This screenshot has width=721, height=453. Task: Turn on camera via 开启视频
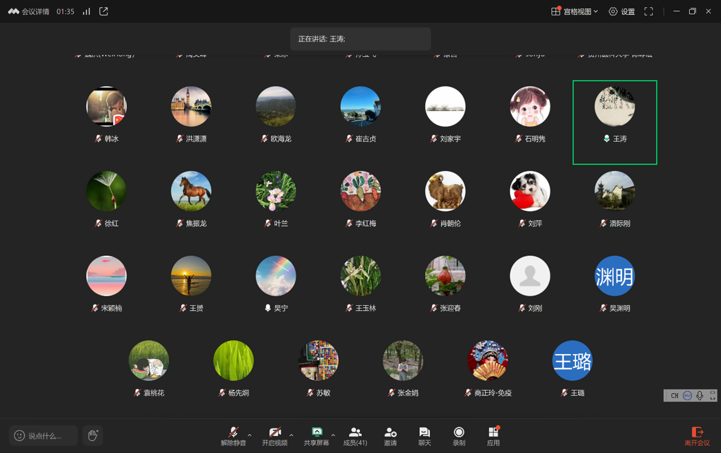pyautogui.click(x=274, y=436)
